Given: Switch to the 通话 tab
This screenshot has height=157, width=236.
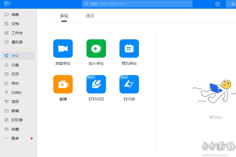Looking at the screenshot, I should point(90,16).
